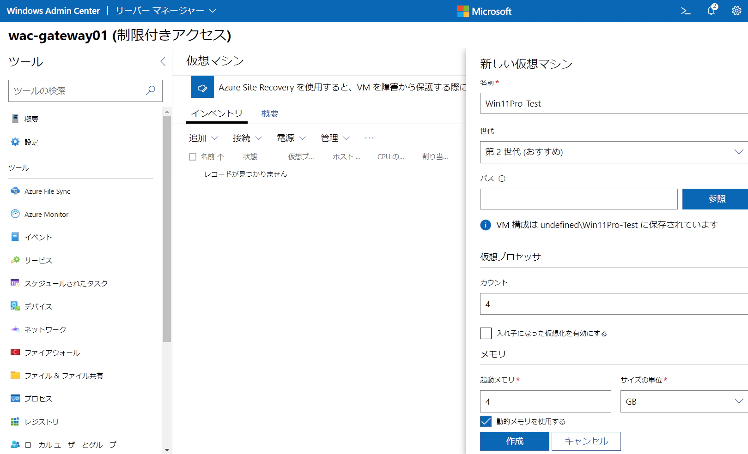Open the Network (ネットワーク) icon
Screen dimensions: 748x454
15,329
